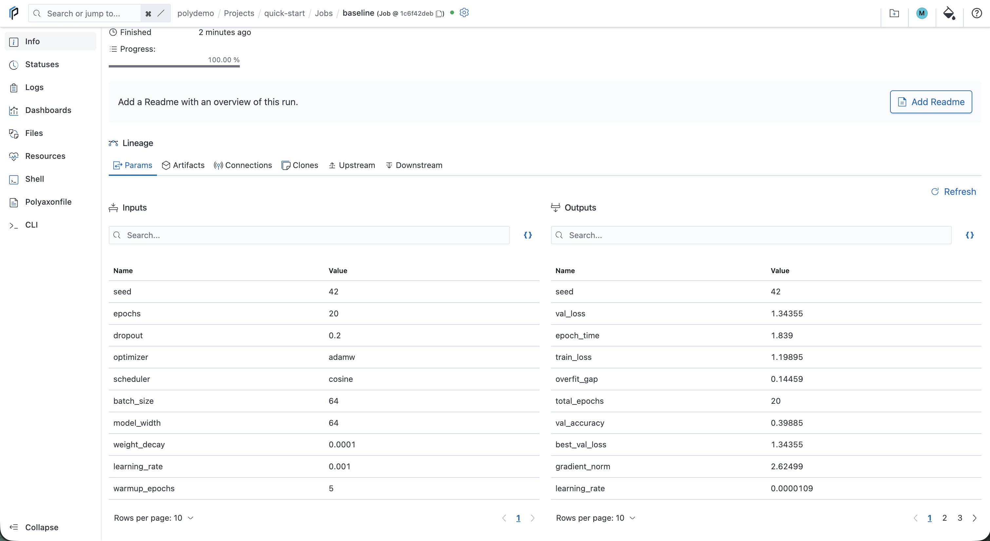Switch to the Artifacts tab
The width and height of the screenshot is (990, 541).
pos(183,165)
